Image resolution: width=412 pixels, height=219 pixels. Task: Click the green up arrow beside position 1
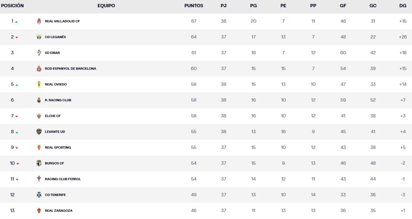pyautogui.click(x=16, y=22)
